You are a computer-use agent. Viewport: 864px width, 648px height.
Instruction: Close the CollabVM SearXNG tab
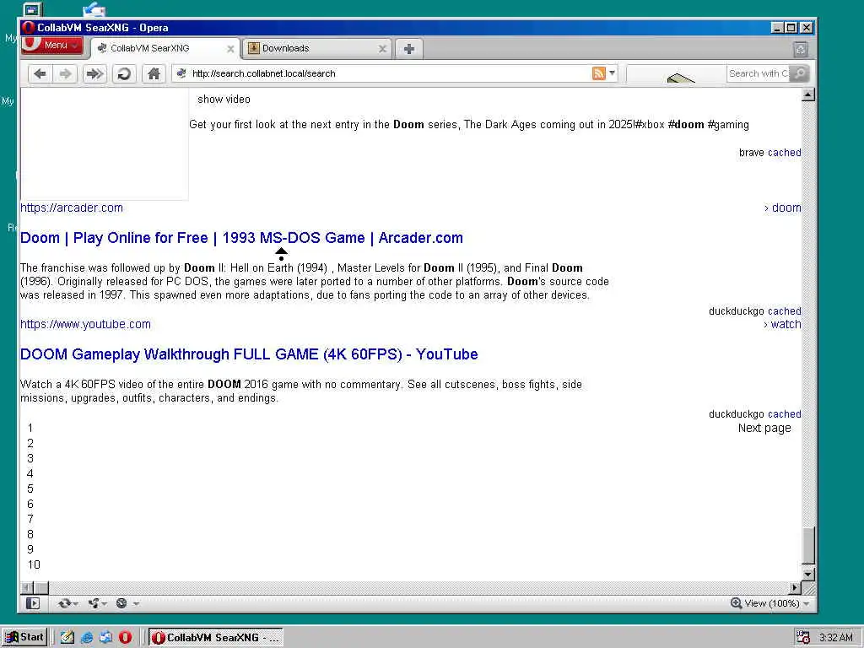(230, 49)
